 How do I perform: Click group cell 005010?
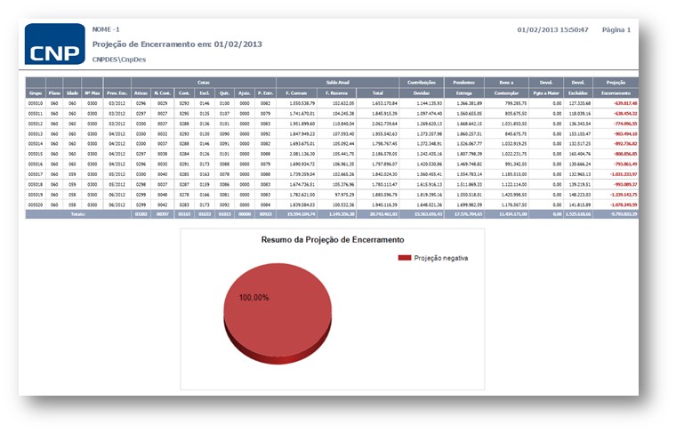coord(36,103)
